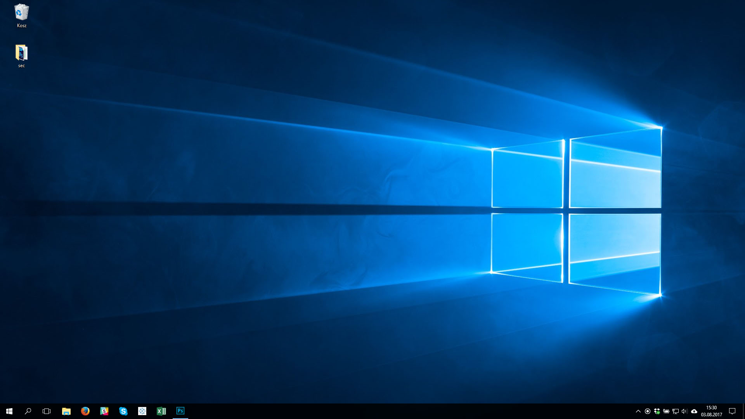Screen dimensions: 745x419
Task: Click the clock to view the calendar
Action: point(712,411)
